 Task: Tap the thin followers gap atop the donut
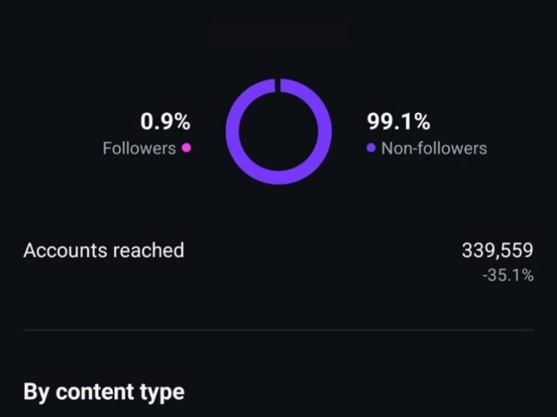[278, 85]
